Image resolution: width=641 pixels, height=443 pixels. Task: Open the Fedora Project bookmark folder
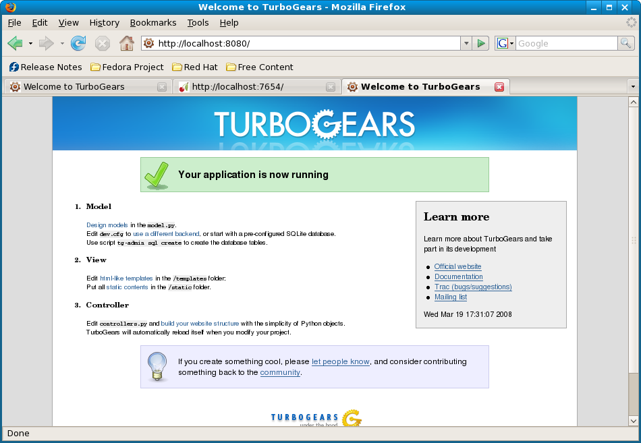[x=127, y=67]
